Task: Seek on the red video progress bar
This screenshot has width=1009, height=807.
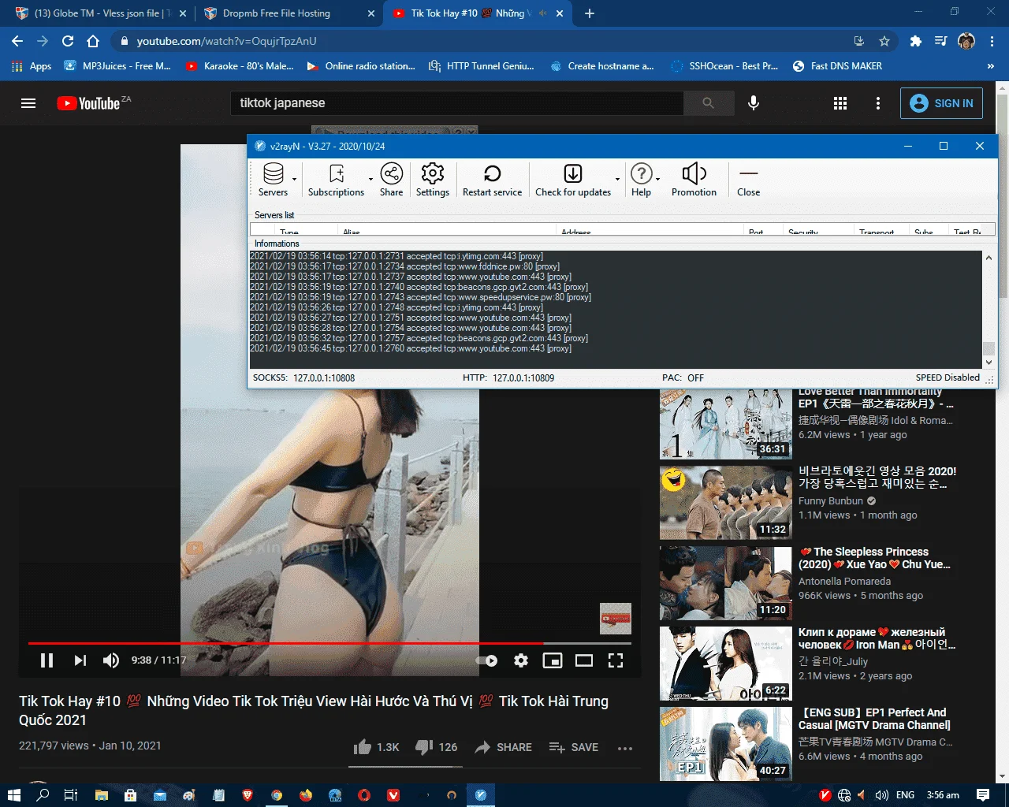Action: 330,643
